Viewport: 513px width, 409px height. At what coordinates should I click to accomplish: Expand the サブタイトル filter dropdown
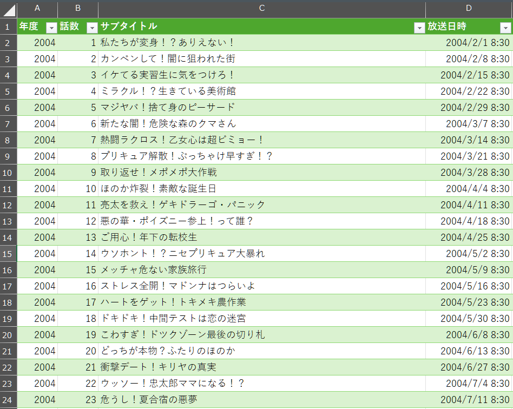click(419, 28)
